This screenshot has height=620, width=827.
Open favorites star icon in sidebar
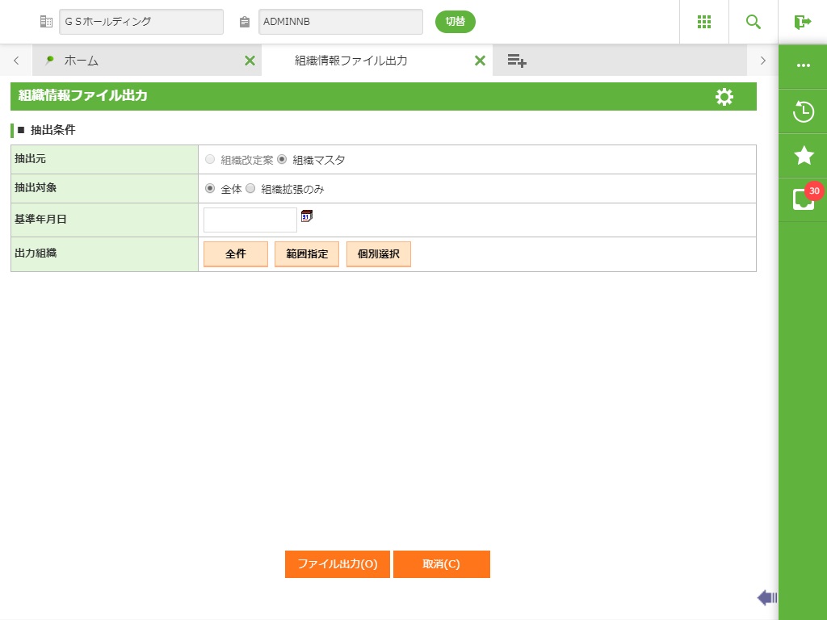(x=804, y=156)
